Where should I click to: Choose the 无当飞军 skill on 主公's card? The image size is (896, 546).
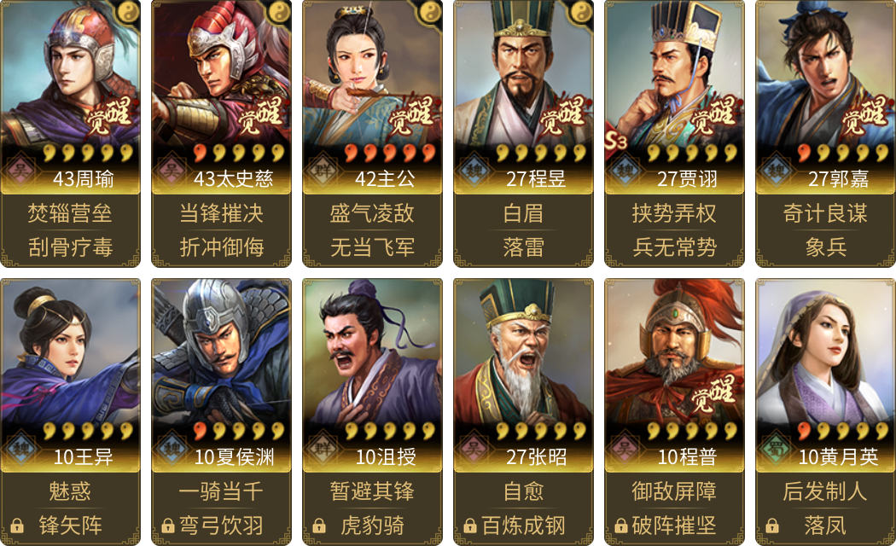[x=373, y=247]
